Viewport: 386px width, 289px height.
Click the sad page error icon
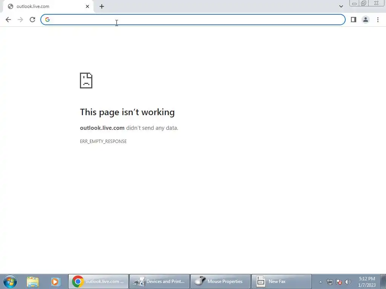86,81
